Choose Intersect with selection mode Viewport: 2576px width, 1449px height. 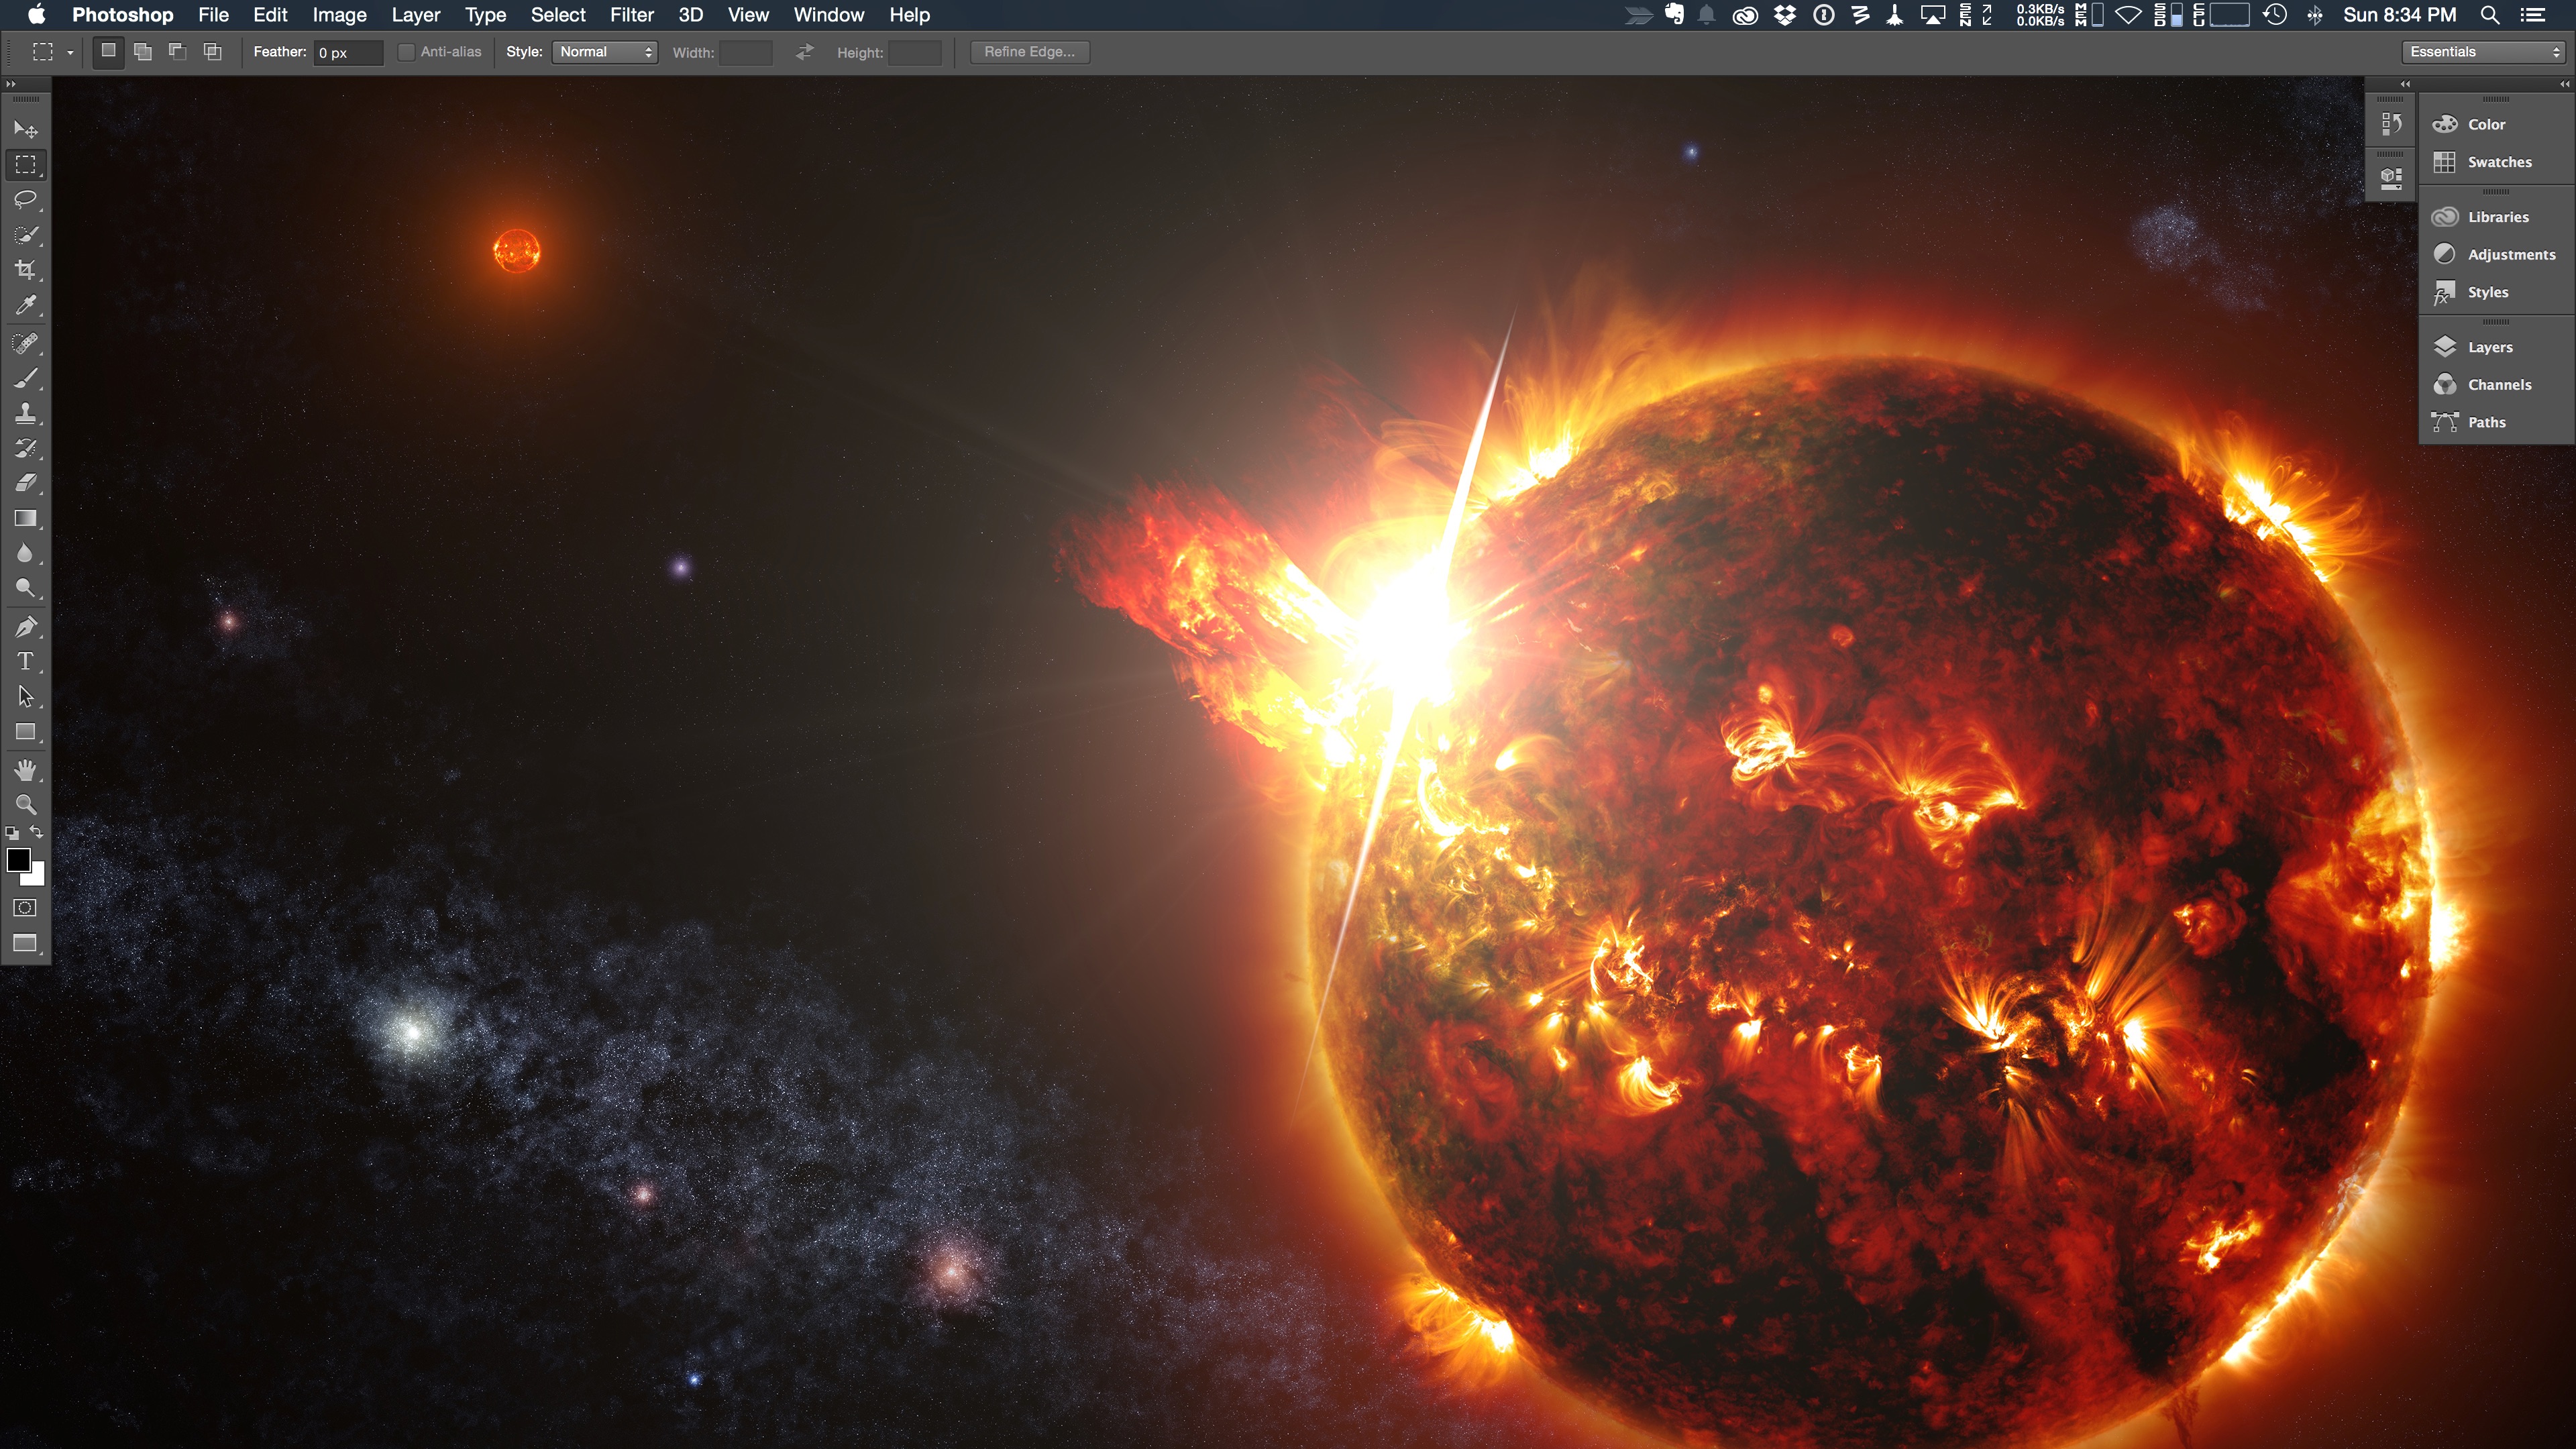point(212,51)
